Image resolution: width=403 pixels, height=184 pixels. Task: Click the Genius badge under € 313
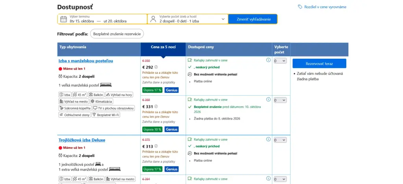point(172,169)
